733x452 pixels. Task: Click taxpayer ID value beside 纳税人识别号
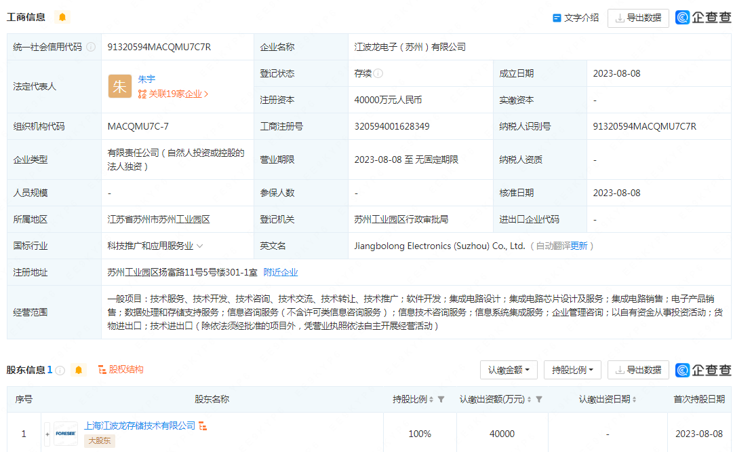click(x=645, y=126)
